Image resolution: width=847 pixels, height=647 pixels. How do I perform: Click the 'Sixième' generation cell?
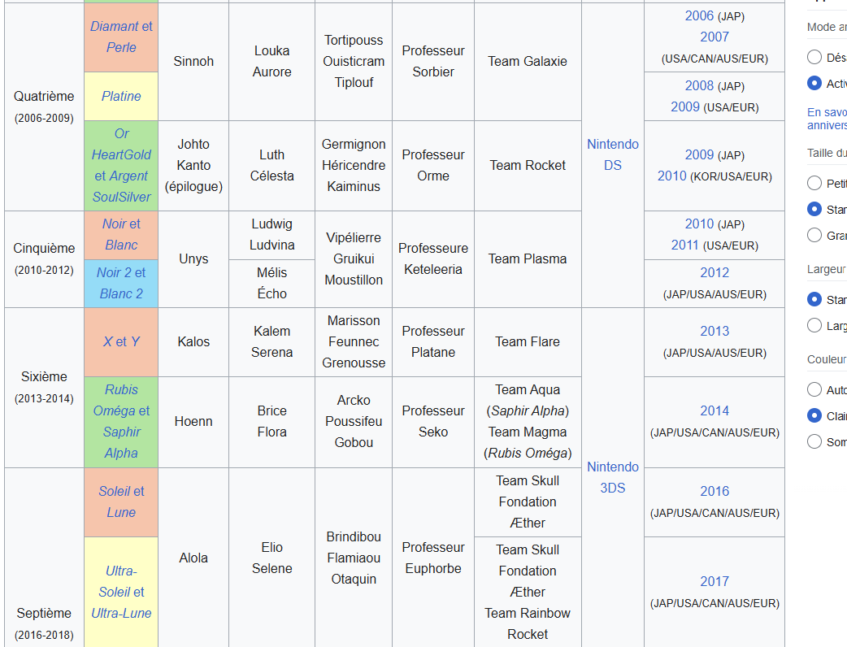pos(44,388)
